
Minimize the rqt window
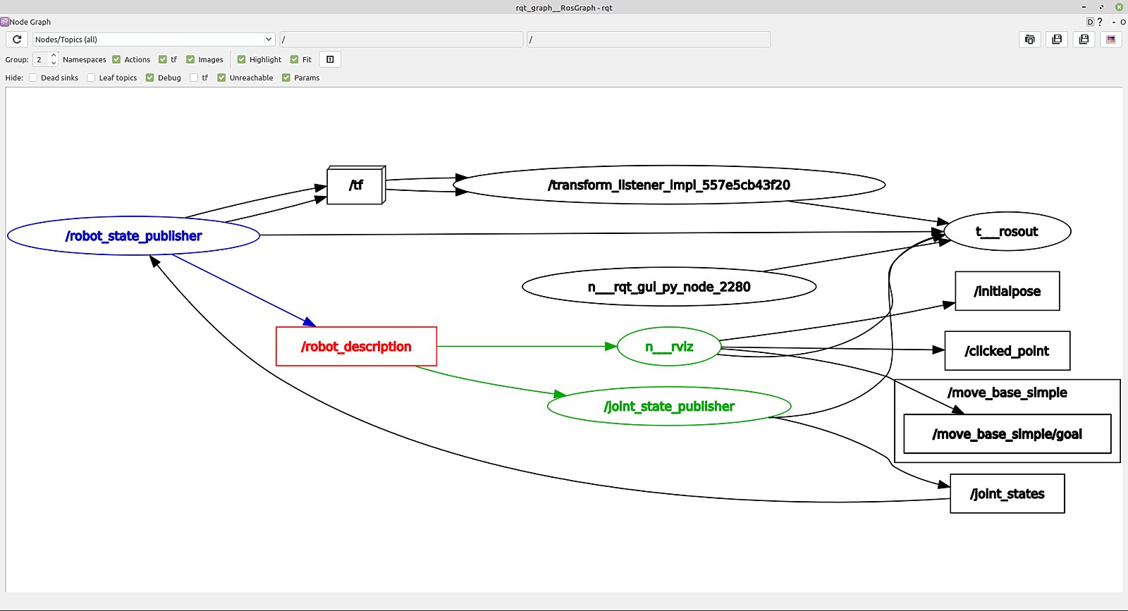tap(1084, 7)
